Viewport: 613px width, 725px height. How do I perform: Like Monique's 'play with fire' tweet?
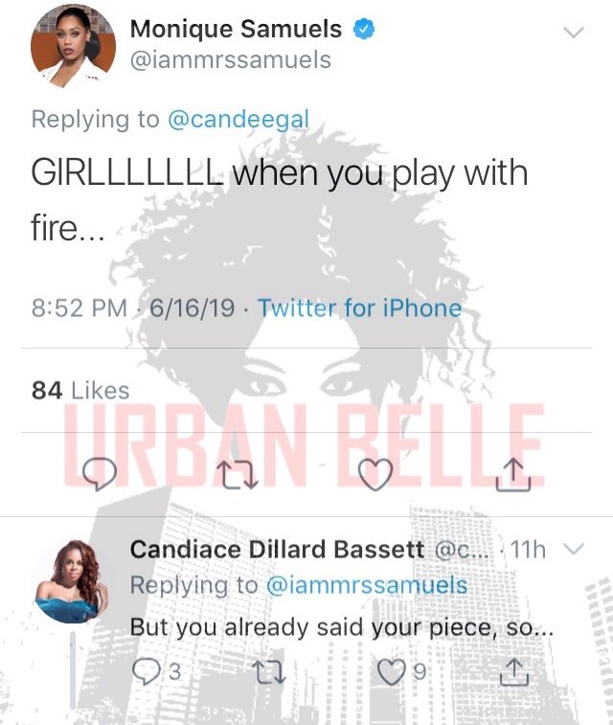[375, 474]
